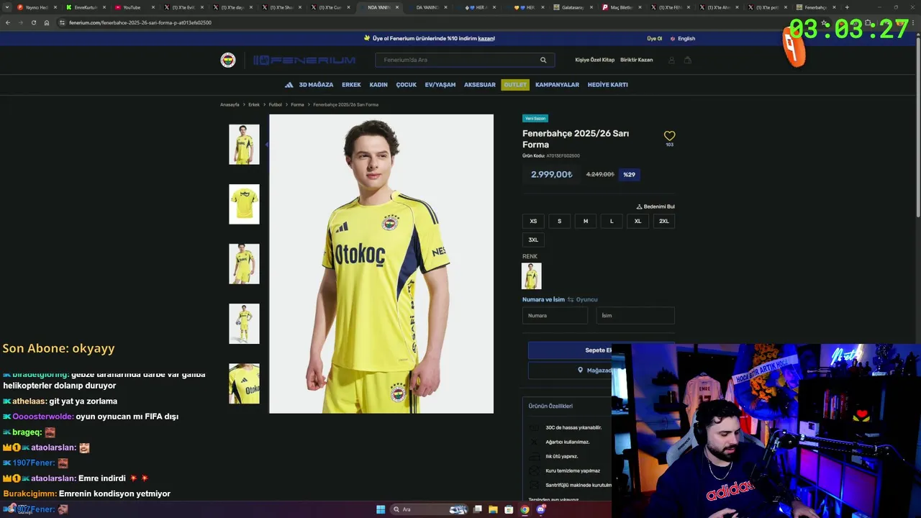Click the Adidas logo in navigation
Screen dimensions: 921x518
pos(289,85)
